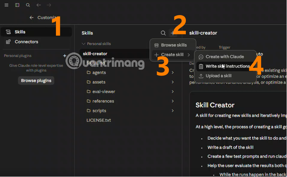This screenshot has height=177, width=287.
Task: Select Create with Claude option
Action: (x=225, y=57)
